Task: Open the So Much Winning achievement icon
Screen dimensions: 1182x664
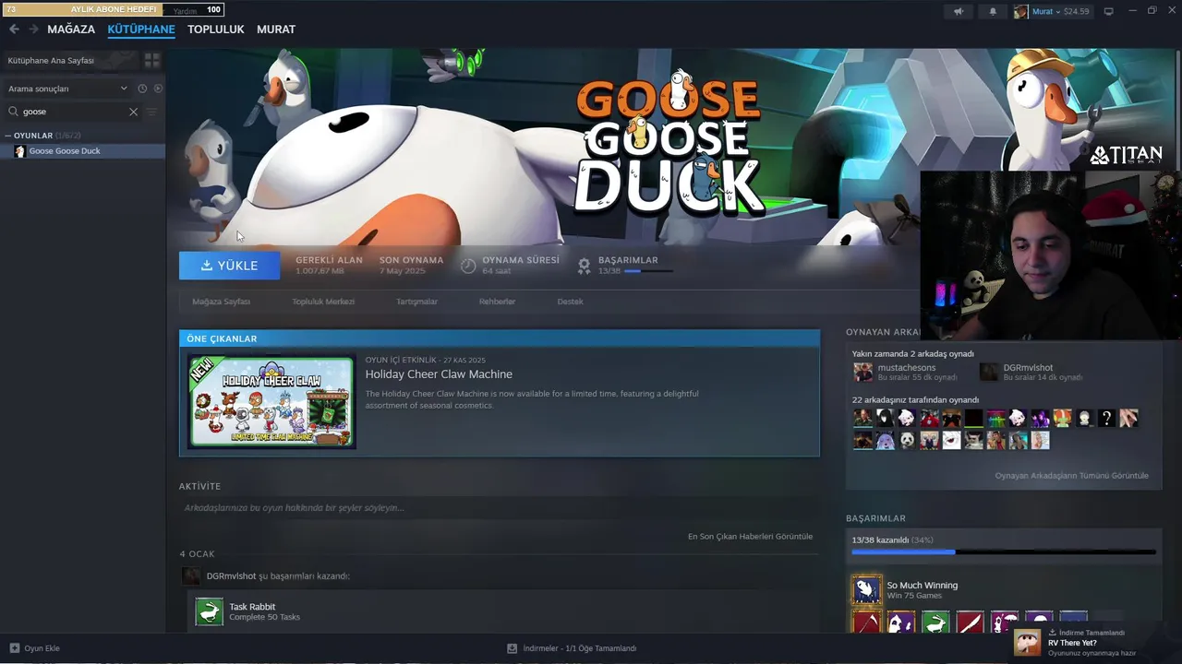Action: [866, 589]
